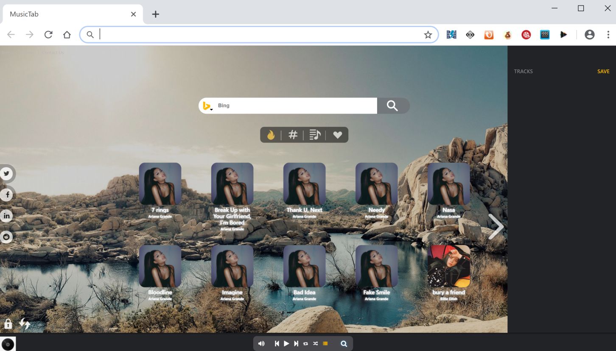616x351 pixels.
Task: Open a new browser tab
Action: click(x=156, y=14)
